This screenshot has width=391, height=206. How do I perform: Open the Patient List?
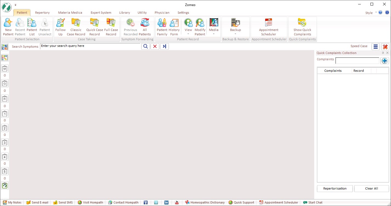coord(32,27)
